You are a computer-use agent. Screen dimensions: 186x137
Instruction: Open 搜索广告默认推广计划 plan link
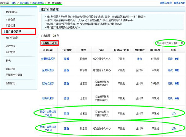tap(48, 113)
